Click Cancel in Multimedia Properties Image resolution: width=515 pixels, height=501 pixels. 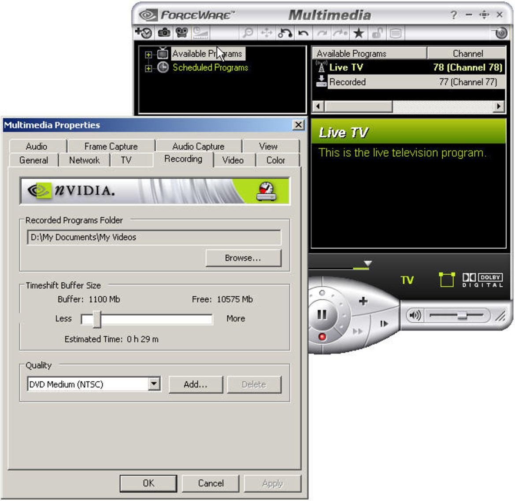coord(211,483)
